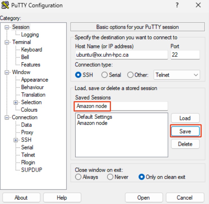Choose Never for close window on exit
Screen dimensions: 209x204
pyautogui.click(x=110, y=177)
